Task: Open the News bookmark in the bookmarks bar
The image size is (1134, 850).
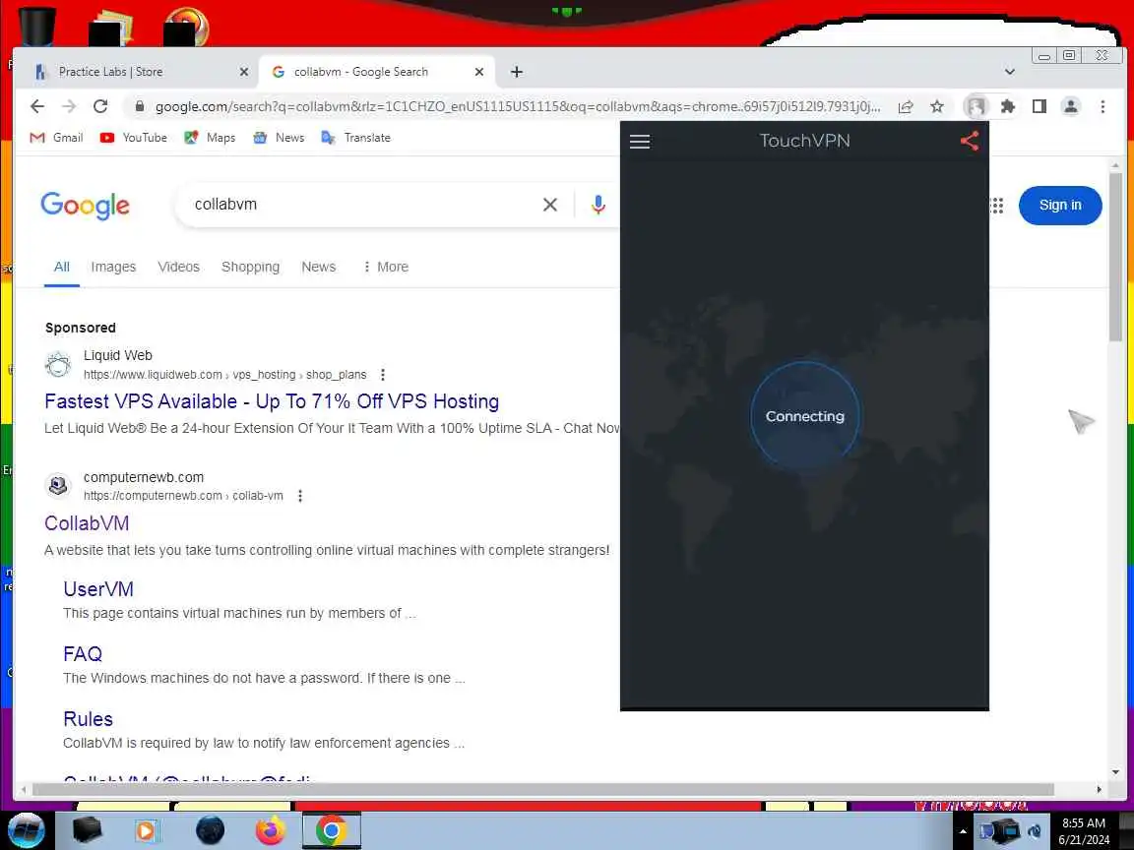Action: point(279,138)
